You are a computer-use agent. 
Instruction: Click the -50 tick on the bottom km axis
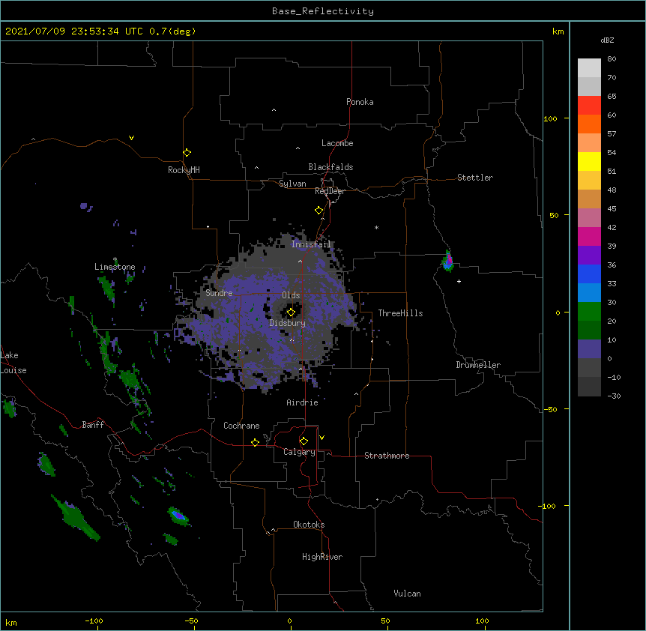click(191, 621)
